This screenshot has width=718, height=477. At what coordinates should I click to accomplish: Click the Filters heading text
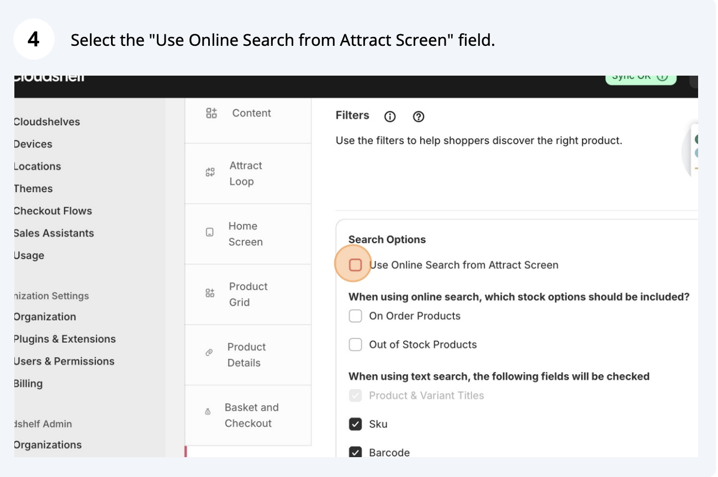point(352,115)
